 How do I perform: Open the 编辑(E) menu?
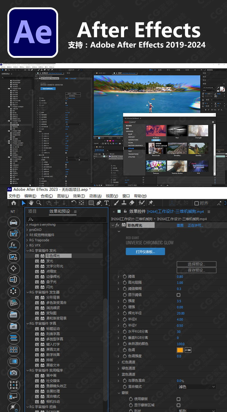pyautogui.click(x=30, y=196)
